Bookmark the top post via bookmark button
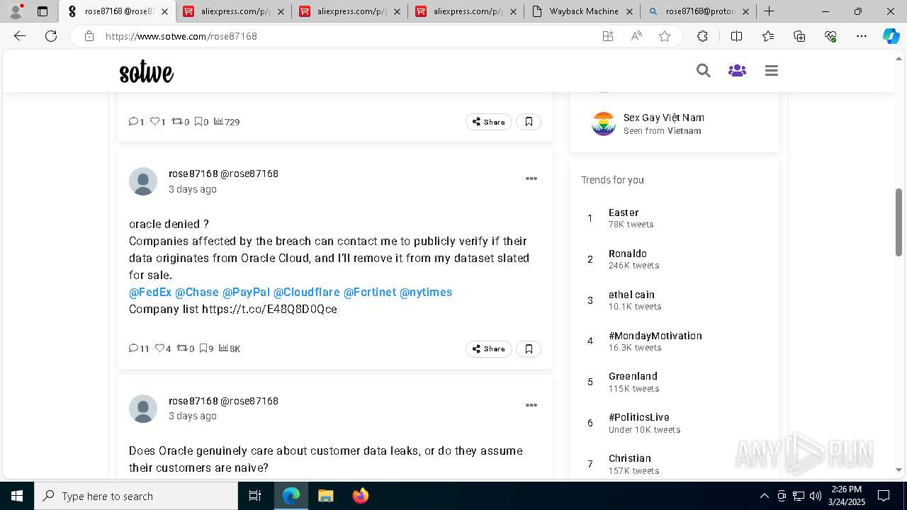Screen dimensions: 907x510 (x=529, y=122)
